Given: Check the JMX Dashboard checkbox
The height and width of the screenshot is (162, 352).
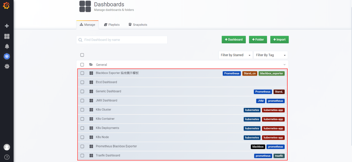Looking at the screenshot, I should coord(82,101).
